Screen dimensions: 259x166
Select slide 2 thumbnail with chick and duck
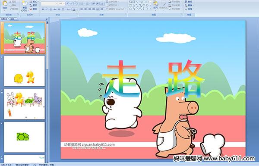click(24, 71)
